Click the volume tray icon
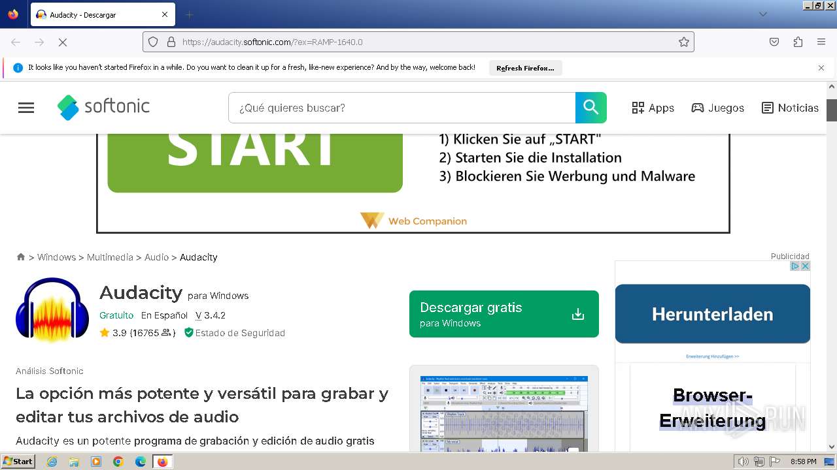This screenshot has height=470, width=837. [x=743, y=462]
